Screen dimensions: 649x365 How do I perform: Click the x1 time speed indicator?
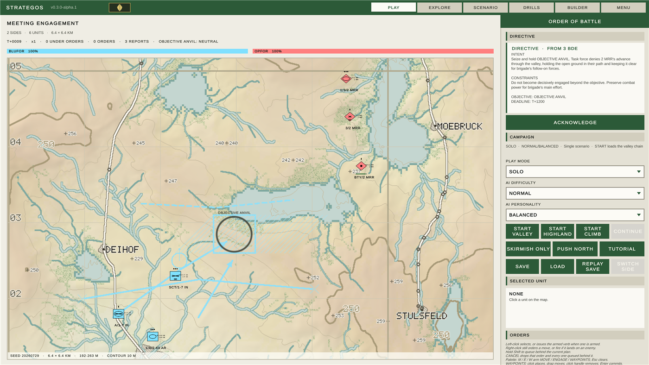point(33,42)
